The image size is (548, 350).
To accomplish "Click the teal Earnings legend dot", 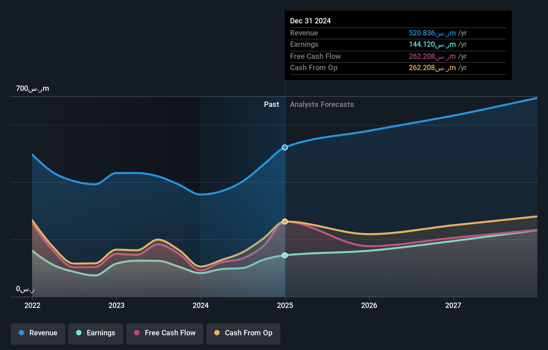I will (x=79, y=333).
